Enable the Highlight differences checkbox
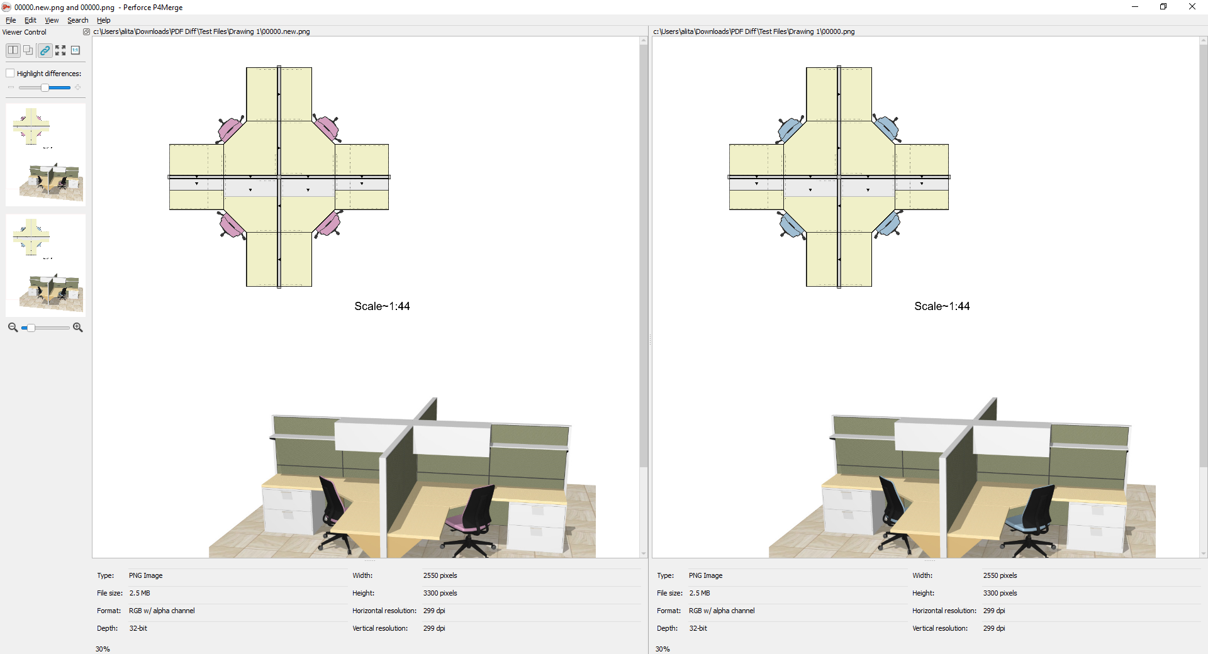 tap(11, 74)
